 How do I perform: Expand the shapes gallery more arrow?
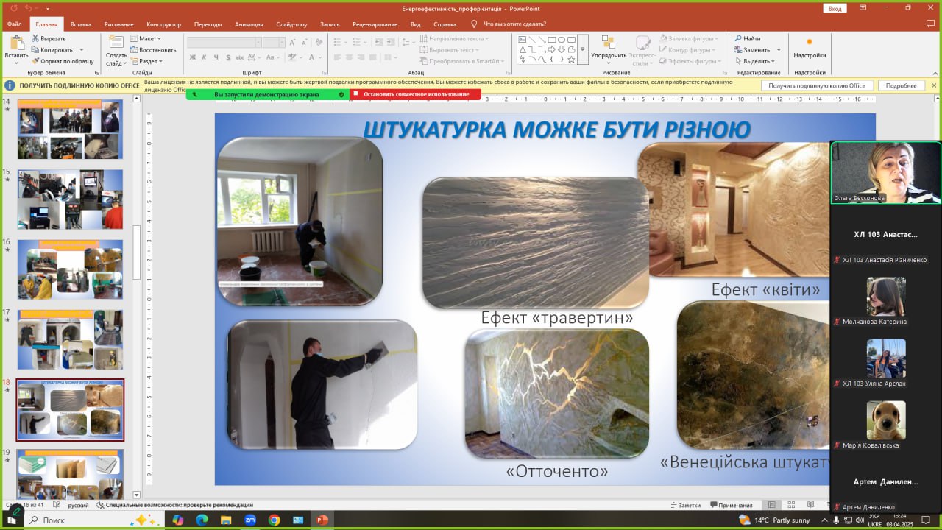click(x=582, y=49)
